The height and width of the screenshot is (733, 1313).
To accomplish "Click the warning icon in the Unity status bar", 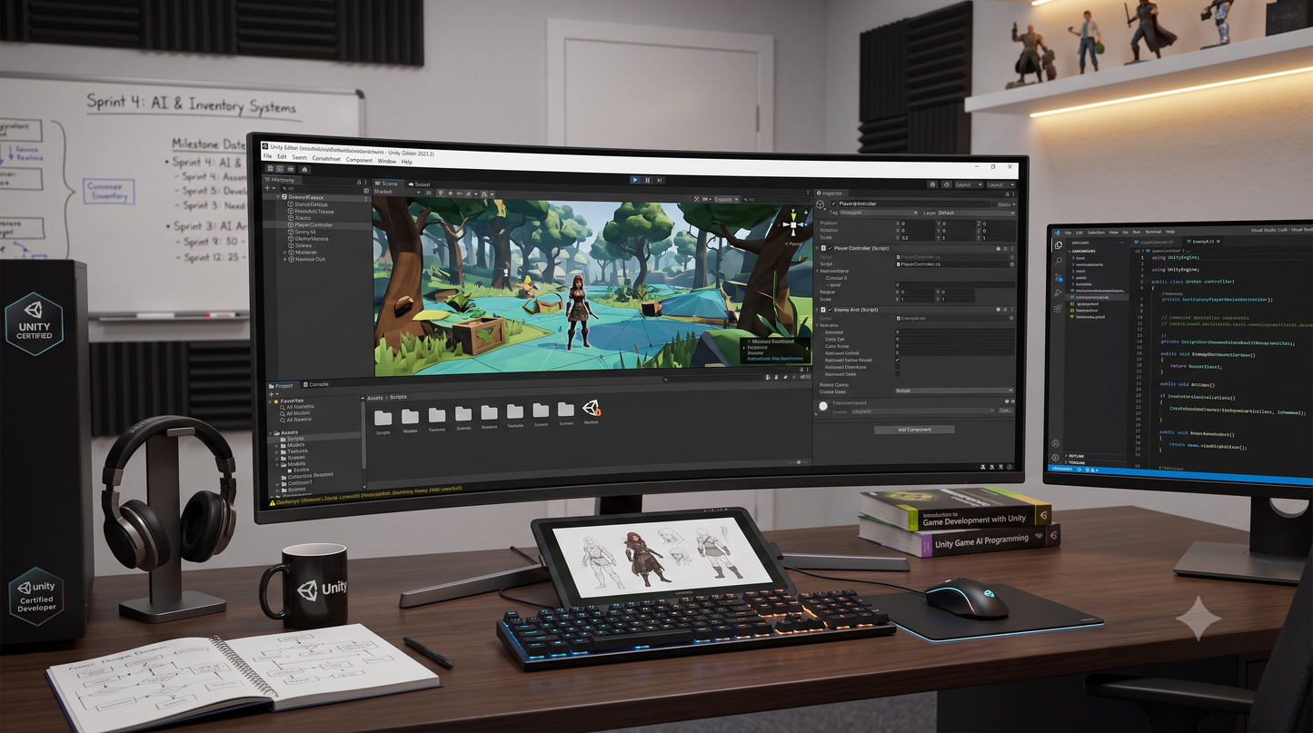I will tap(273, 502).
